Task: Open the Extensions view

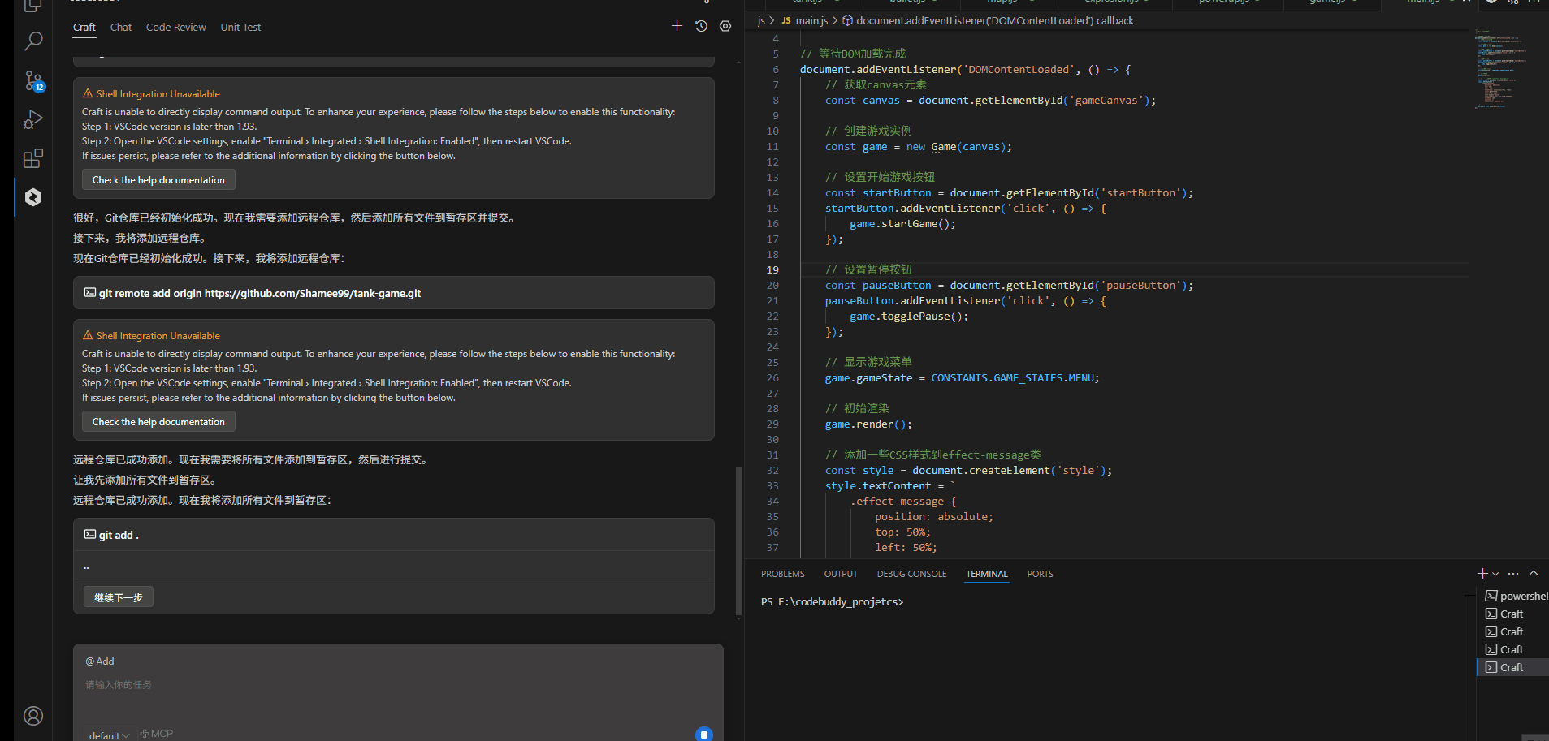Action: click(33, 159)
